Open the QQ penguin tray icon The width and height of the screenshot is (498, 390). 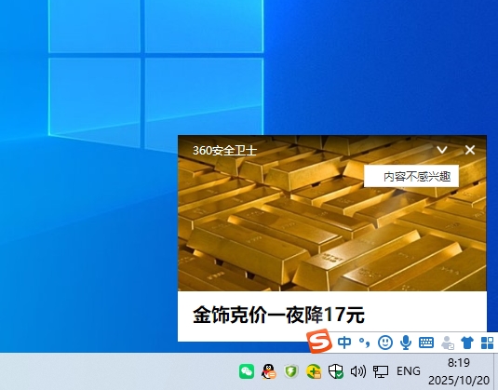pos(269,371)
